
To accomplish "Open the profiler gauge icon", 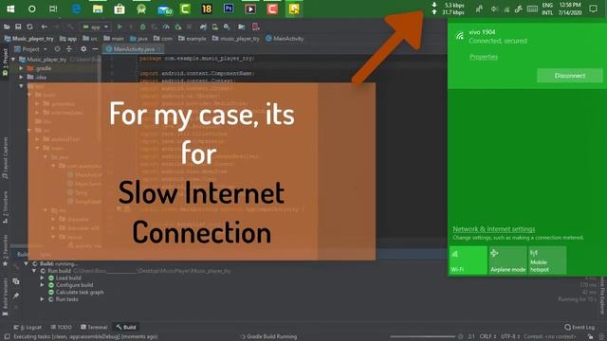I will 166,27.
